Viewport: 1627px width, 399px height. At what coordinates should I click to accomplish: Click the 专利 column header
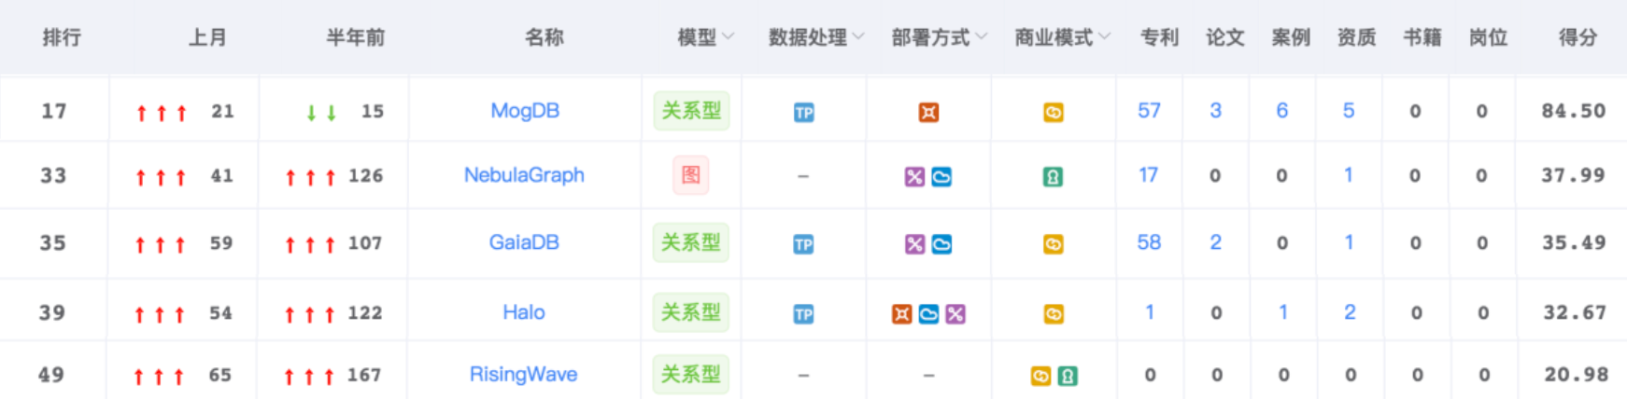click(1159, 37)
